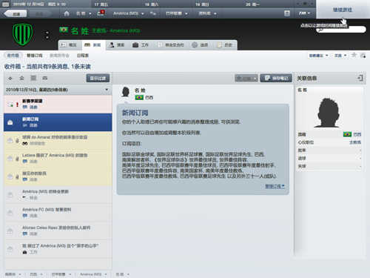
Task: Click the 巴西 nationality link in the side panel
Action: 357,134
